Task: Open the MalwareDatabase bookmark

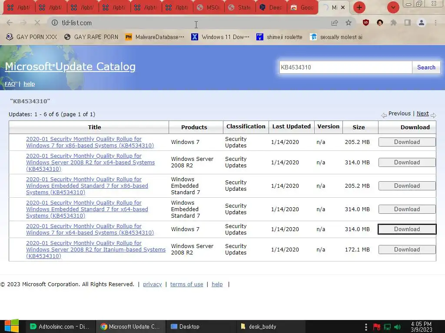Action: (155, 37)
